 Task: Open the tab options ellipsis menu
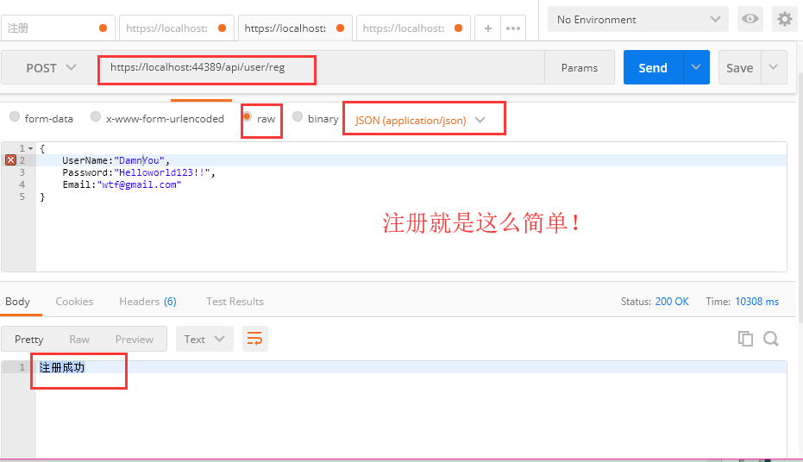pos(512,28)
